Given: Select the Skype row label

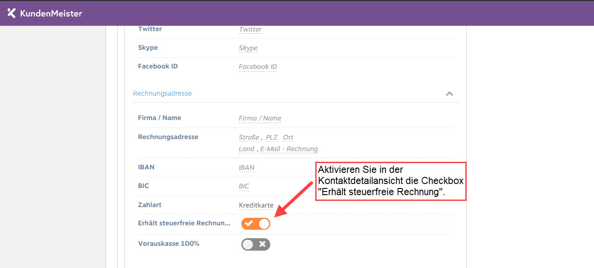Looking at the screenshot, I should (x=148, y=48).
